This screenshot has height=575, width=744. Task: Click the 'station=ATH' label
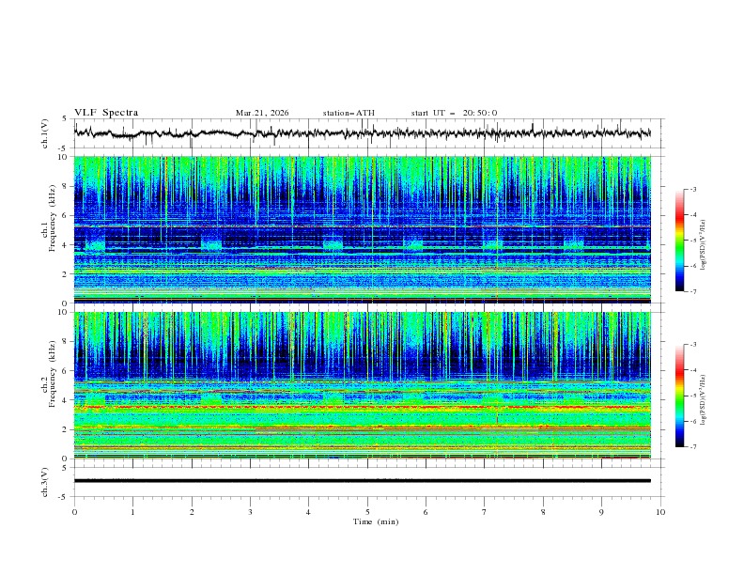[x=349, y=113]
